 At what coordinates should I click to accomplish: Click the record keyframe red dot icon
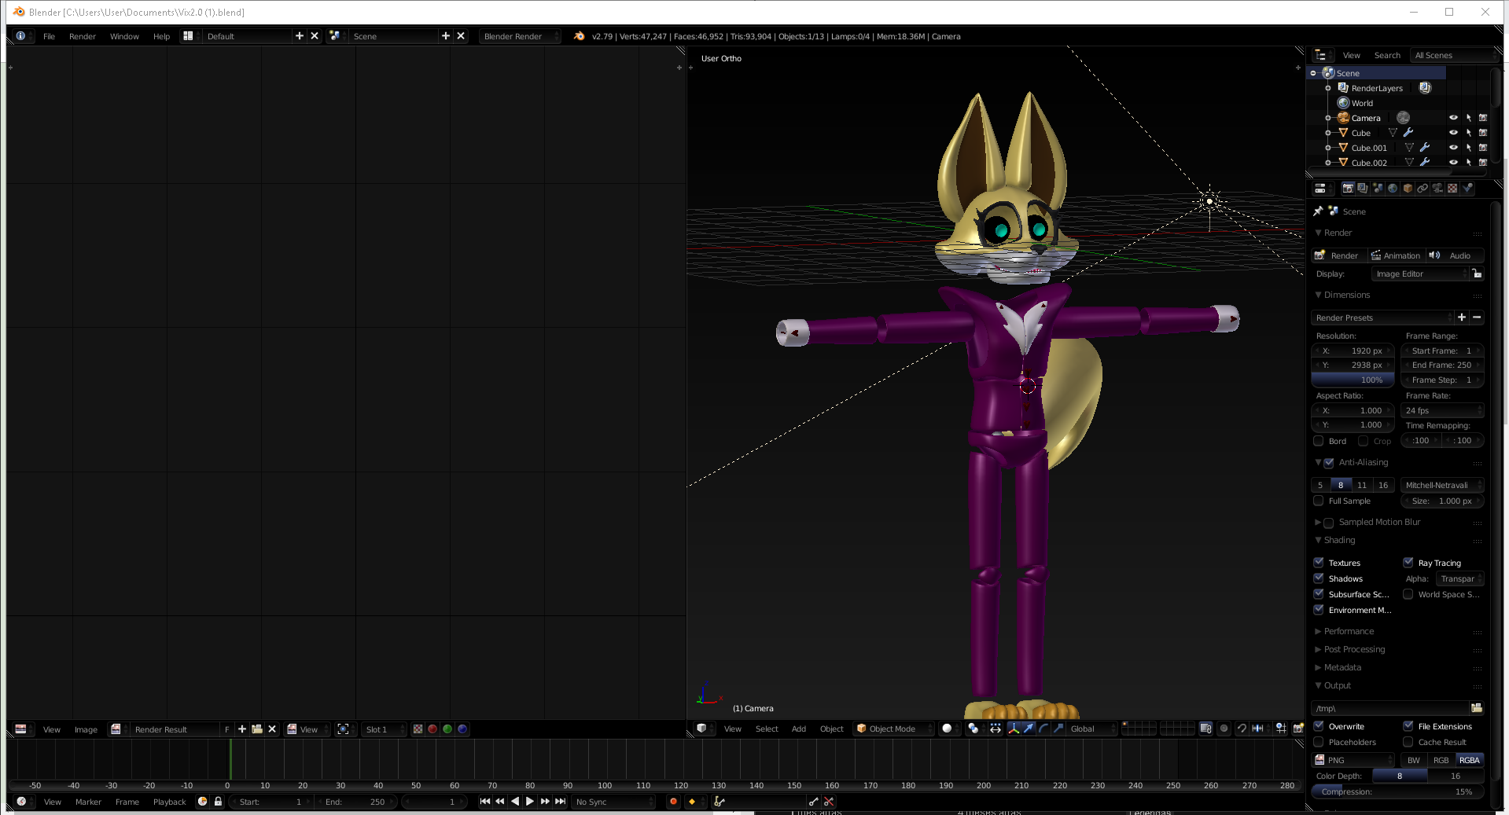[673, 802]
